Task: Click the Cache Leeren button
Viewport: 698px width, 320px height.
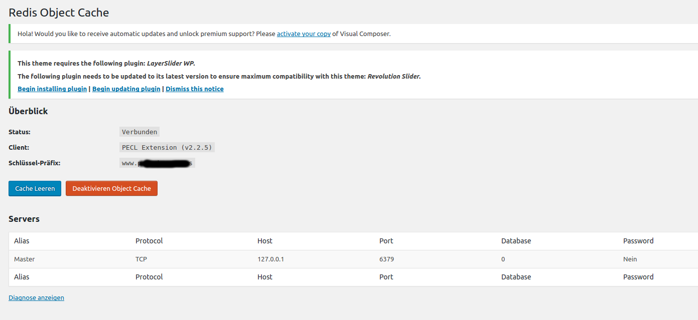Action: click(x=35, y=188)
